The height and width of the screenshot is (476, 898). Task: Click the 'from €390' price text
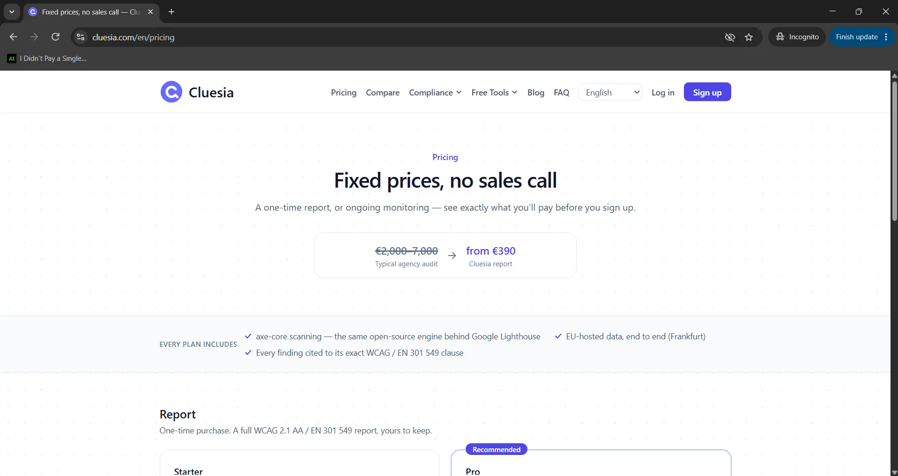tap(490, 251)
